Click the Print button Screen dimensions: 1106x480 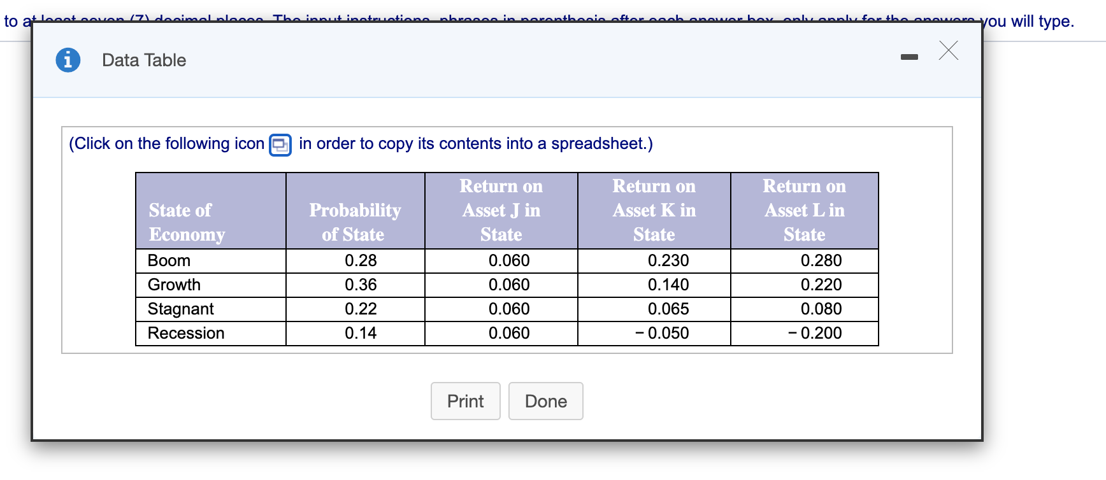tap(466, 401)
